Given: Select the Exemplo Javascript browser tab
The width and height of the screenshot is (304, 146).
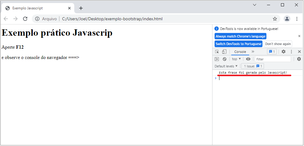Looking at the screenshot, I should (38, 8).
